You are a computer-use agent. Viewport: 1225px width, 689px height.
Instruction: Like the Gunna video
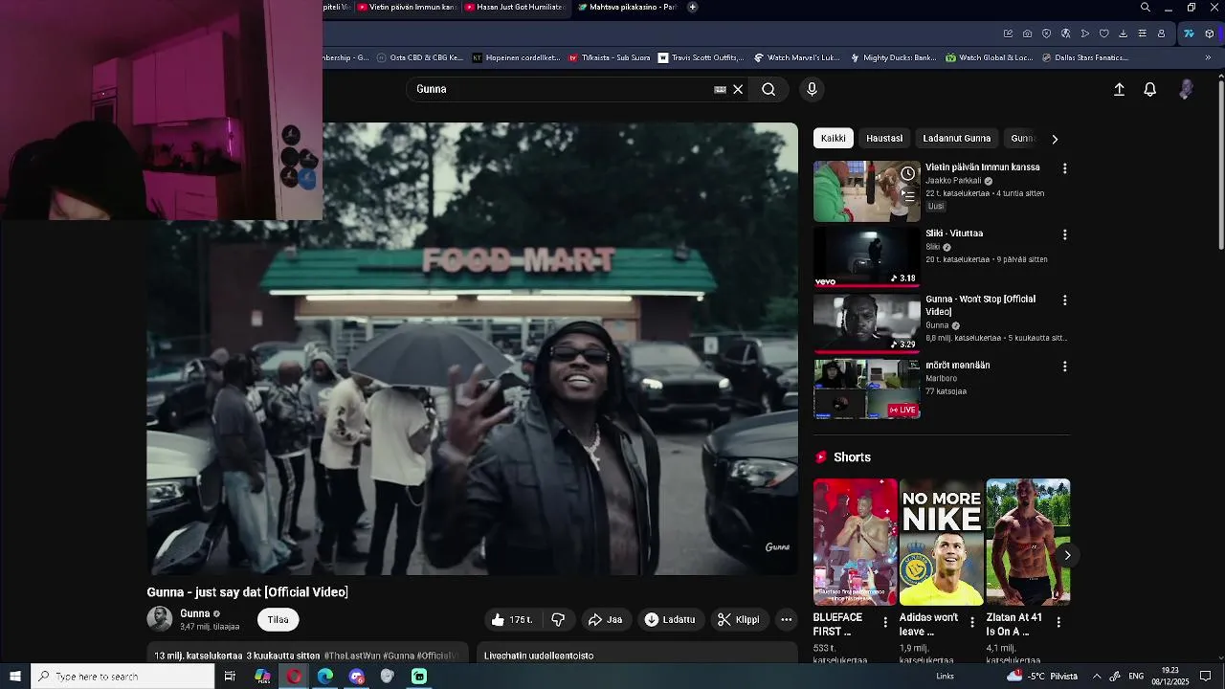pos(511,620)
